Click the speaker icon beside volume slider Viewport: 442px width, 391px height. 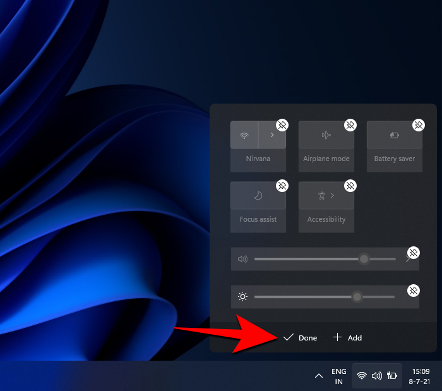(242, 259)
